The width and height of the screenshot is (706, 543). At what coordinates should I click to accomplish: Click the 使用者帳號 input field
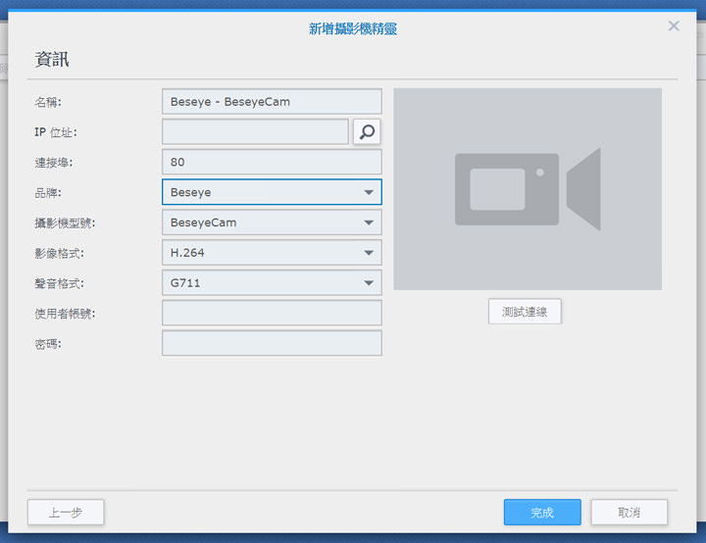pyautogui.click(x=272, y=314)
